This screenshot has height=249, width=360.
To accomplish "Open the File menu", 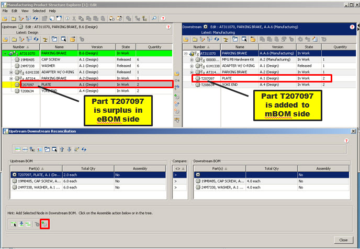I will pos(5,11).
